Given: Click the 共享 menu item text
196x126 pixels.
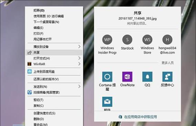Looking at the screenshot, I should tap(37, 53).
